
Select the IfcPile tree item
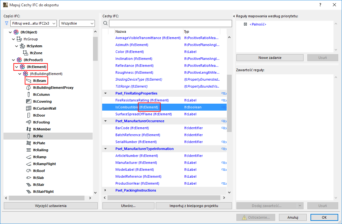(48, 136)
